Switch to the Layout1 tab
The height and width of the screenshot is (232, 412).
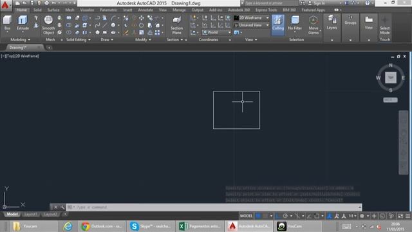[x=30, y=215]
